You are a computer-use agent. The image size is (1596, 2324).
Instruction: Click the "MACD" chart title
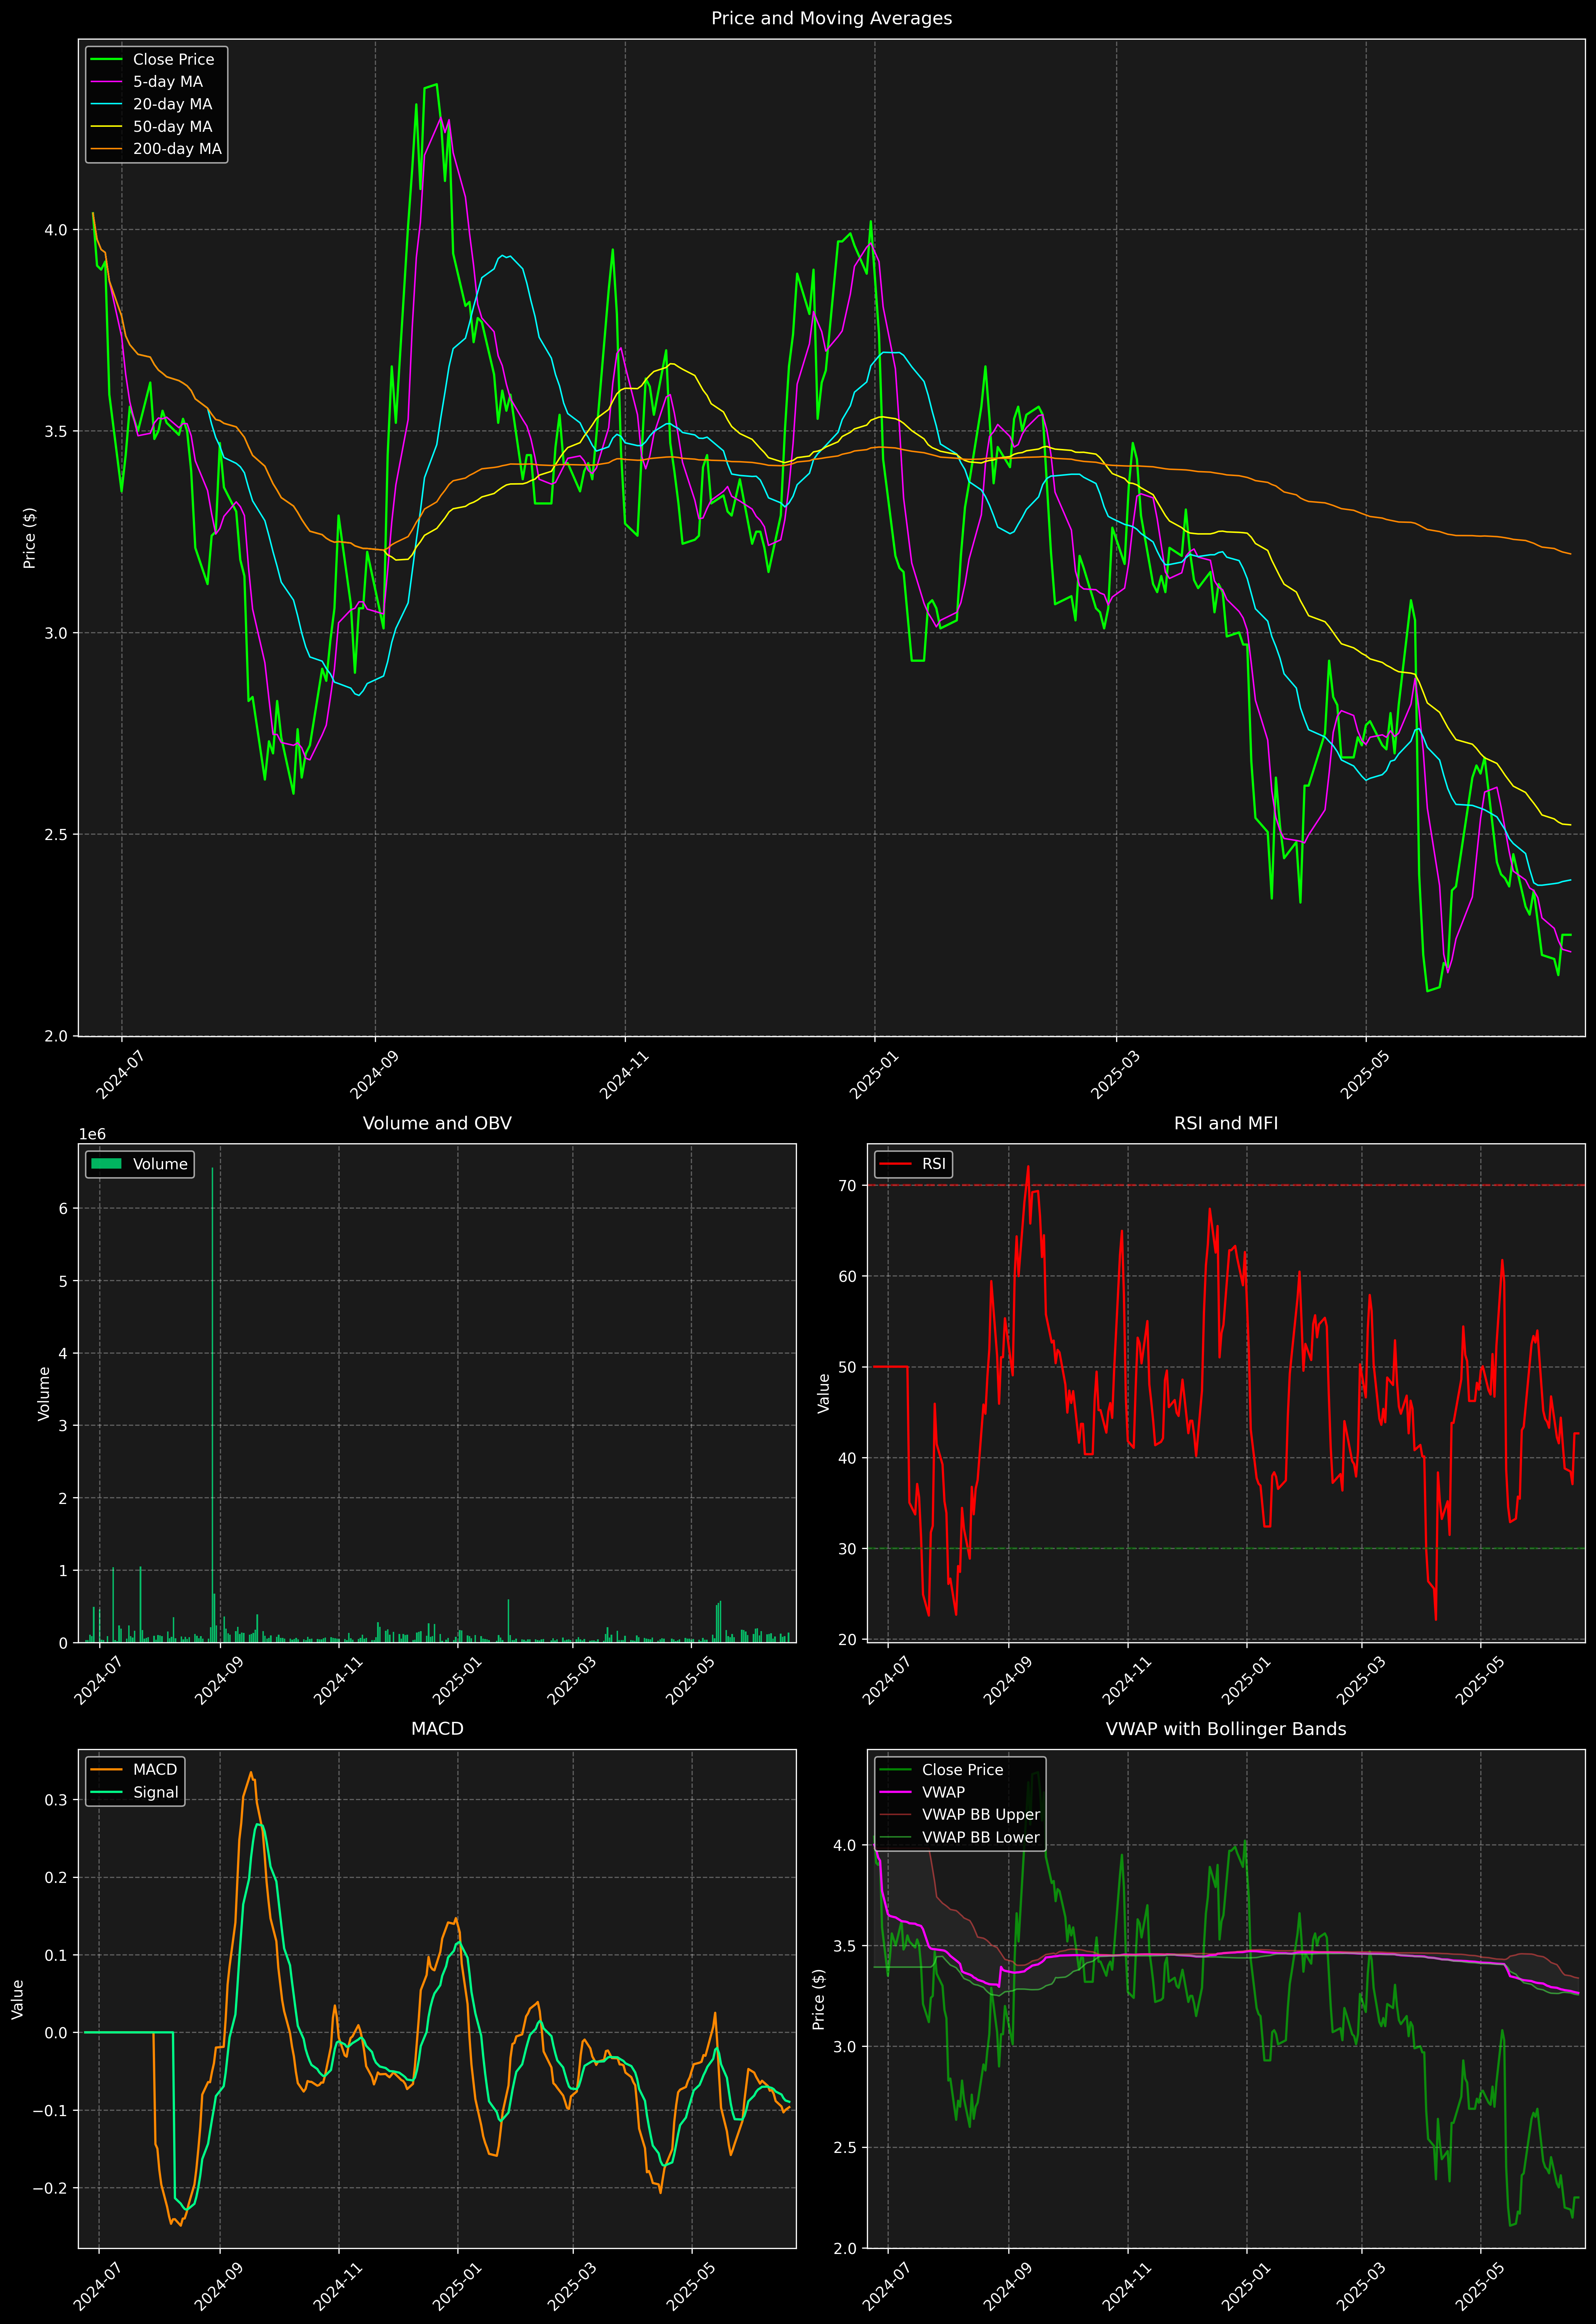click(437, 1729)
